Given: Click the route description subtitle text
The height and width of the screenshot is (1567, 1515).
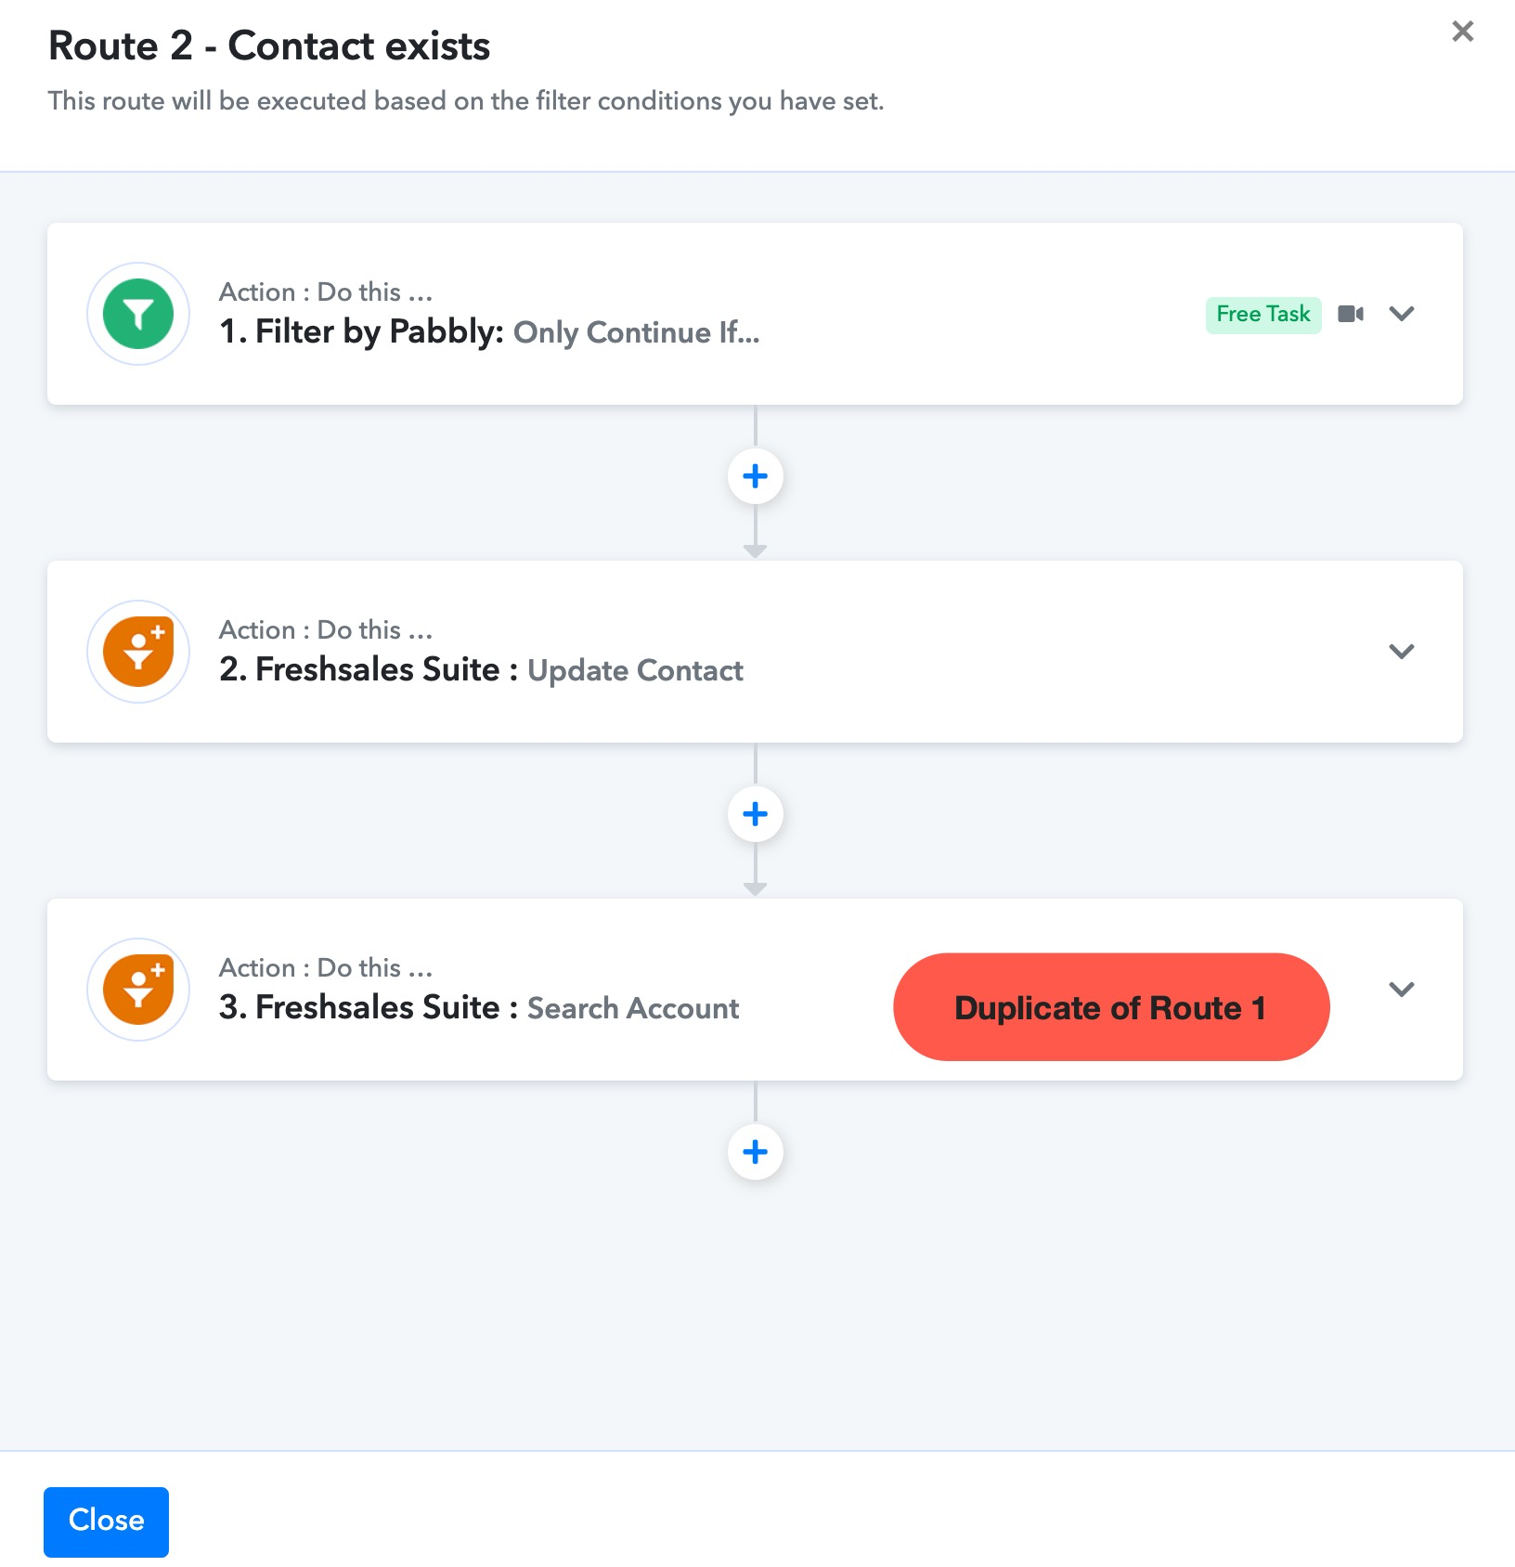Looking at the screenshot, I should 466,100.
